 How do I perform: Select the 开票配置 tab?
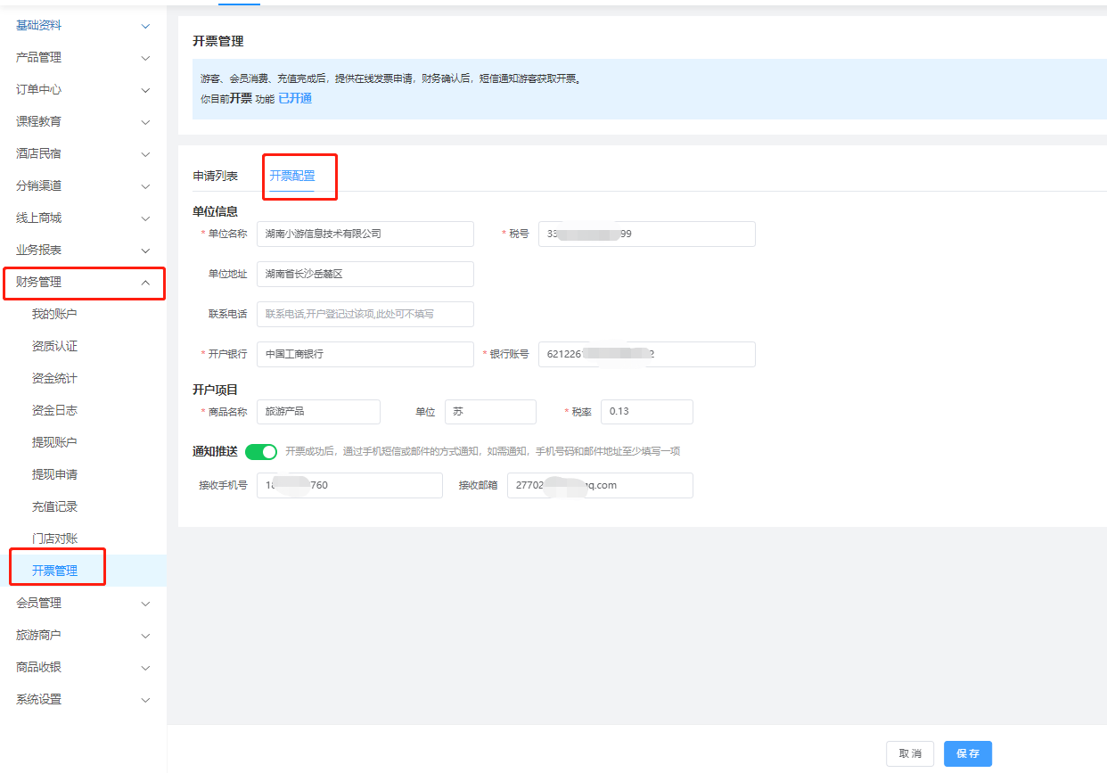[x=292, y=177]
